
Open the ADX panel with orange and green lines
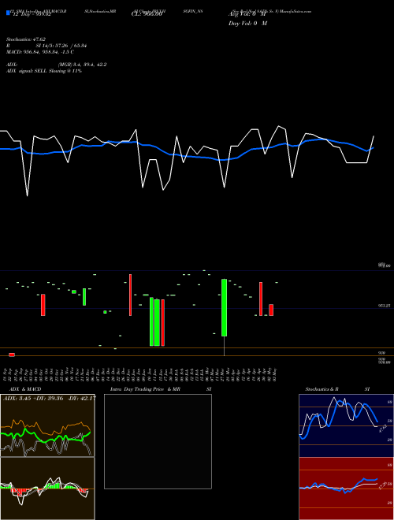click(x=47, y=425)
